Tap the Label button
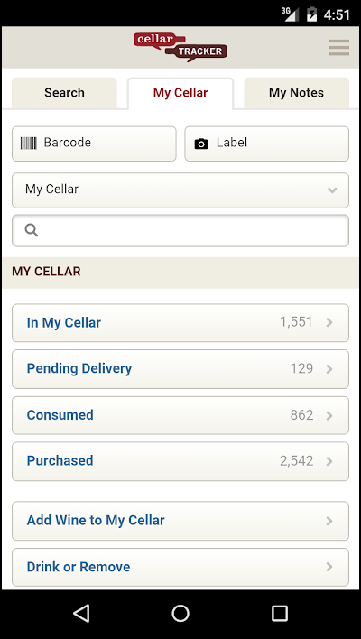 (267, 144)
